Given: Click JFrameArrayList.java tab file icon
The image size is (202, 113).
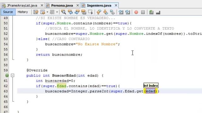Looking at the screenshot, I should (x=4, y=6).
